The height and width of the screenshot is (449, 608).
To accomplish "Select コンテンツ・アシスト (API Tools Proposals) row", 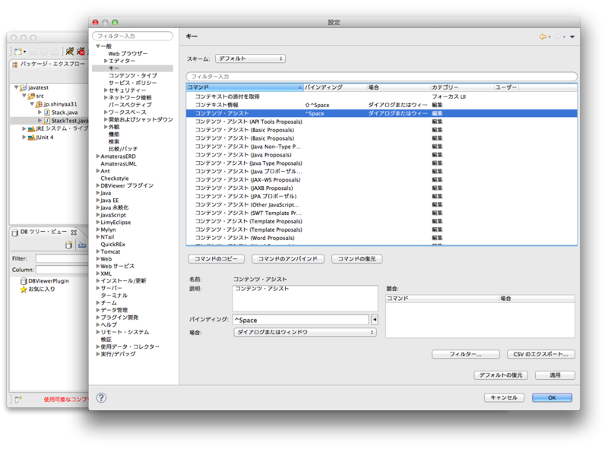I will click(382, 122).
